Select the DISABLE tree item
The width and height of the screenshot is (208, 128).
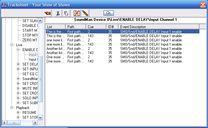point(30,26)
